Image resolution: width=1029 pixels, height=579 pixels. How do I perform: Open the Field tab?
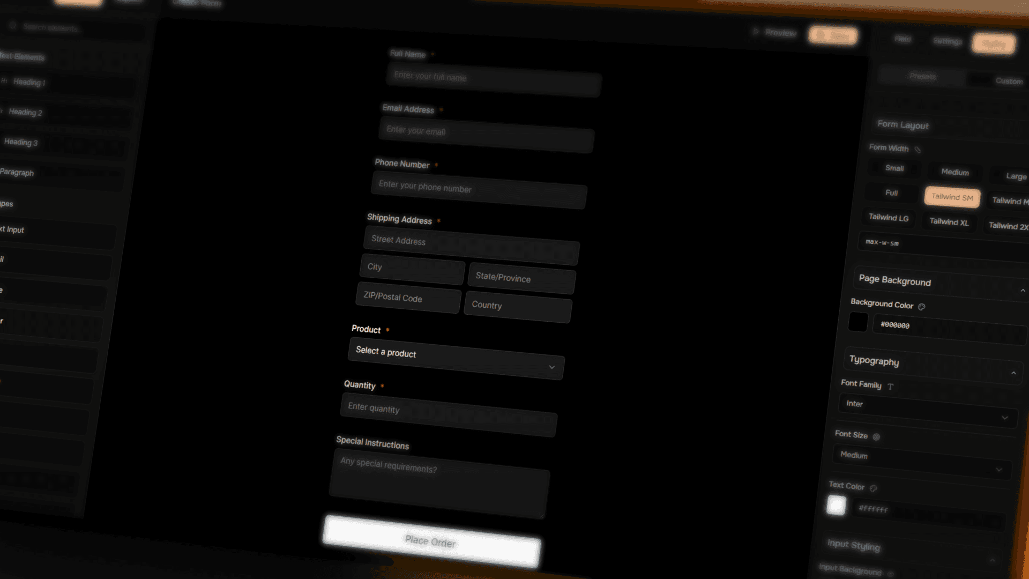click(x=903, y=39)
